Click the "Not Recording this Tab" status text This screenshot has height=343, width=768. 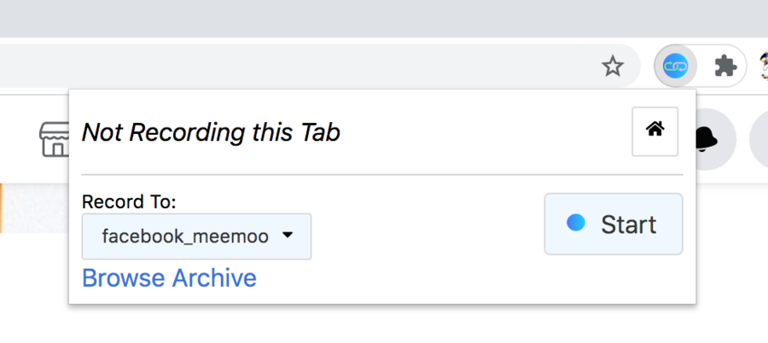click(211, 133)
